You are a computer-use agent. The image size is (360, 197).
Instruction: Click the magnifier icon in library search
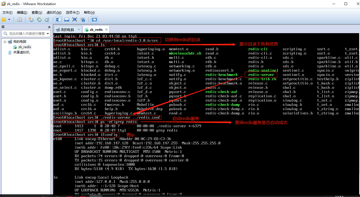tap(5, 34)
